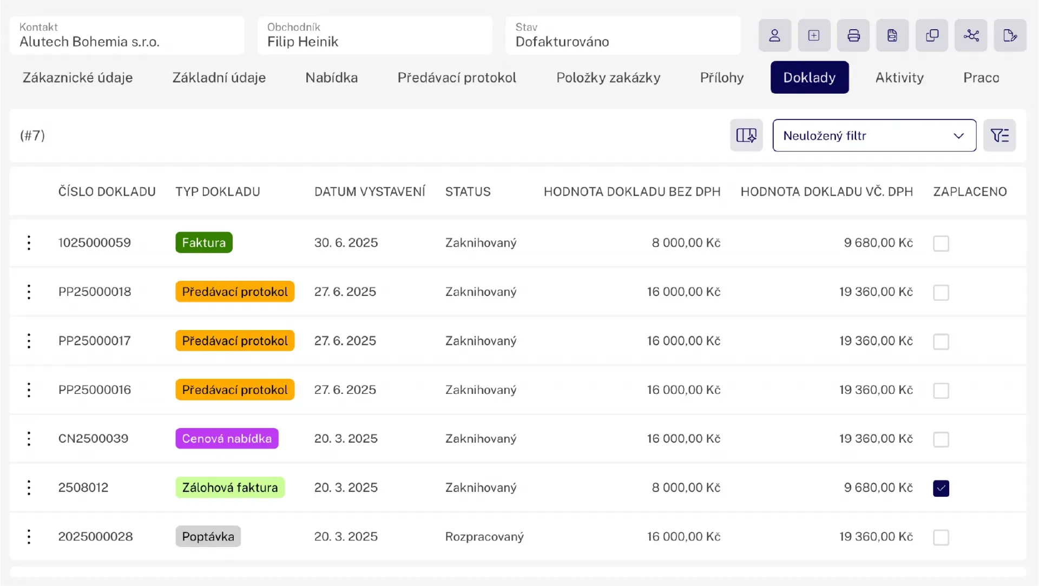Open row menu for PP25000018
The width and height of the screenshot is (1039, 586).
[x=29, y=292]
